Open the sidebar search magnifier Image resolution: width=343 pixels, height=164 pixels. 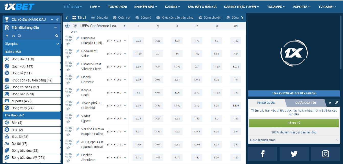click(x=57, y=36)
